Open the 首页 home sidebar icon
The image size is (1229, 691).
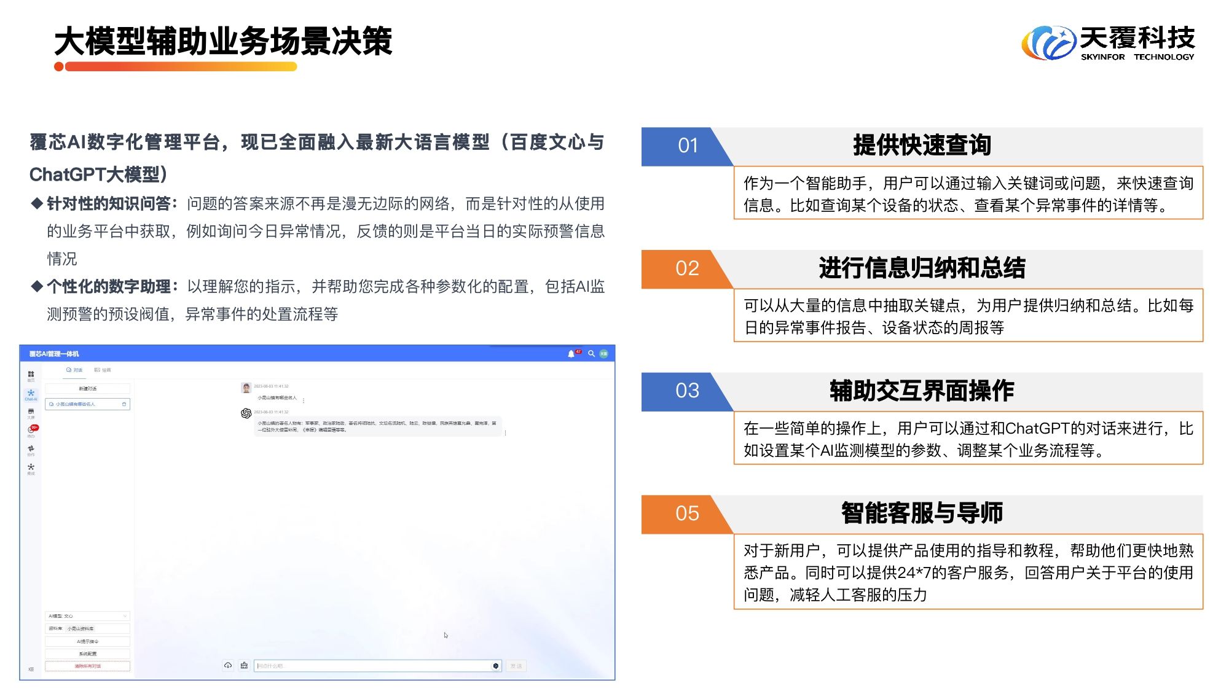(x=31, y=375)
